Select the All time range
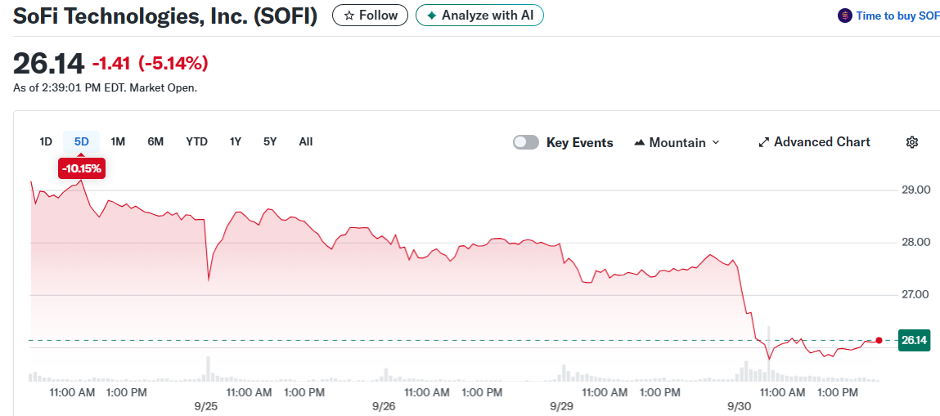This screenshot has height=416, width=940. click(305, 141)
